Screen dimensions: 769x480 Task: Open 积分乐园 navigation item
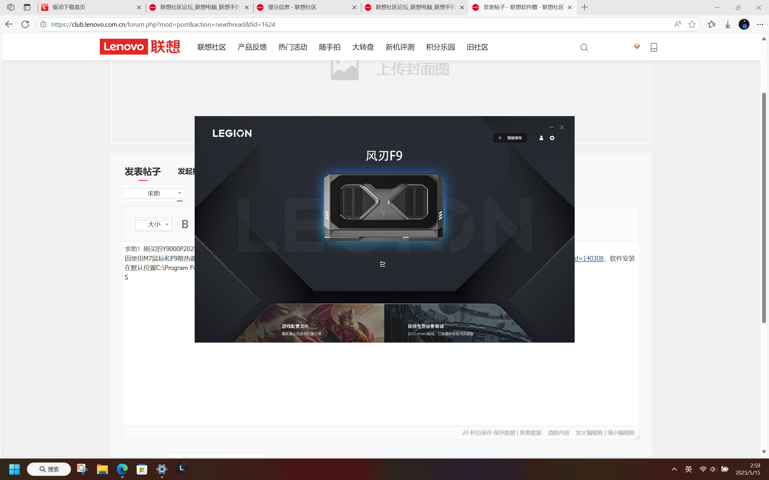(x=440, y=47)
